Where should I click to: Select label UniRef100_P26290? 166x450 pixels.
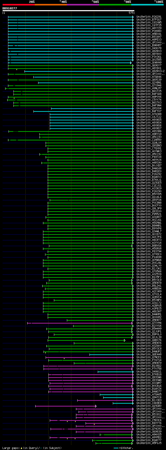coord(149,191)
